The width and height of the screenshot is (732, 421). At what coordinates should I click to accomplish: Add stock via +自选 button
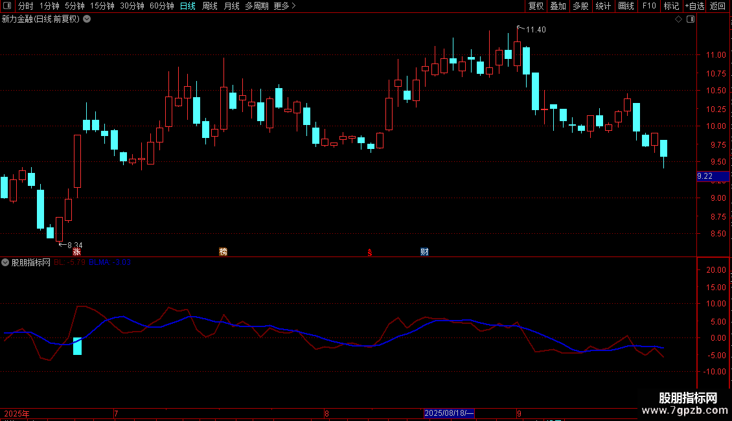coord(694,6)
